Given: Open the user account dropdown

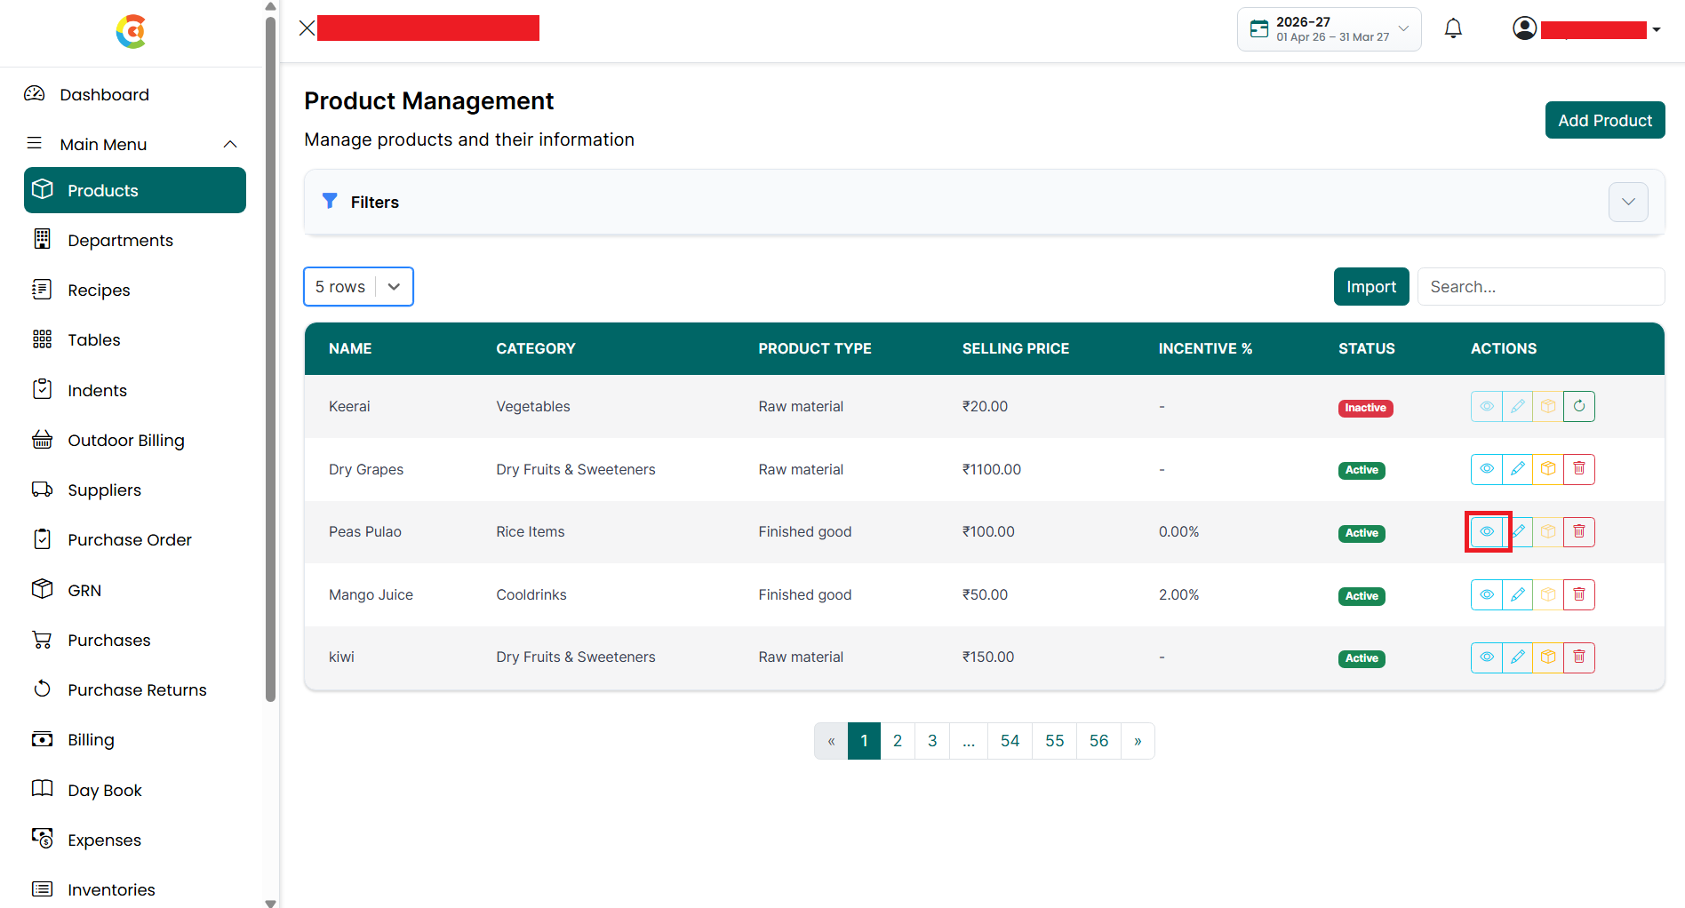Looking at the screenshot, I should pos(1586,29).
